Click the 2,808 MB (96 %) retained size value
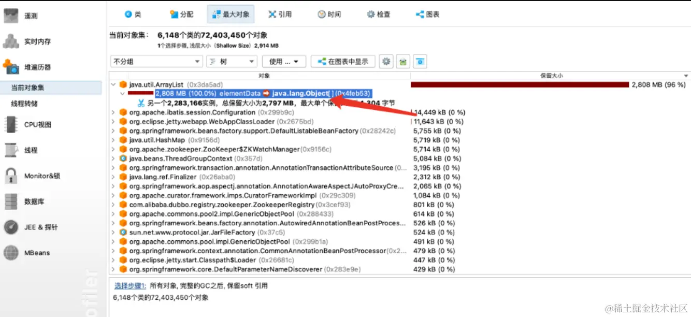The image size is (691, 317). [x=658, y=84]
